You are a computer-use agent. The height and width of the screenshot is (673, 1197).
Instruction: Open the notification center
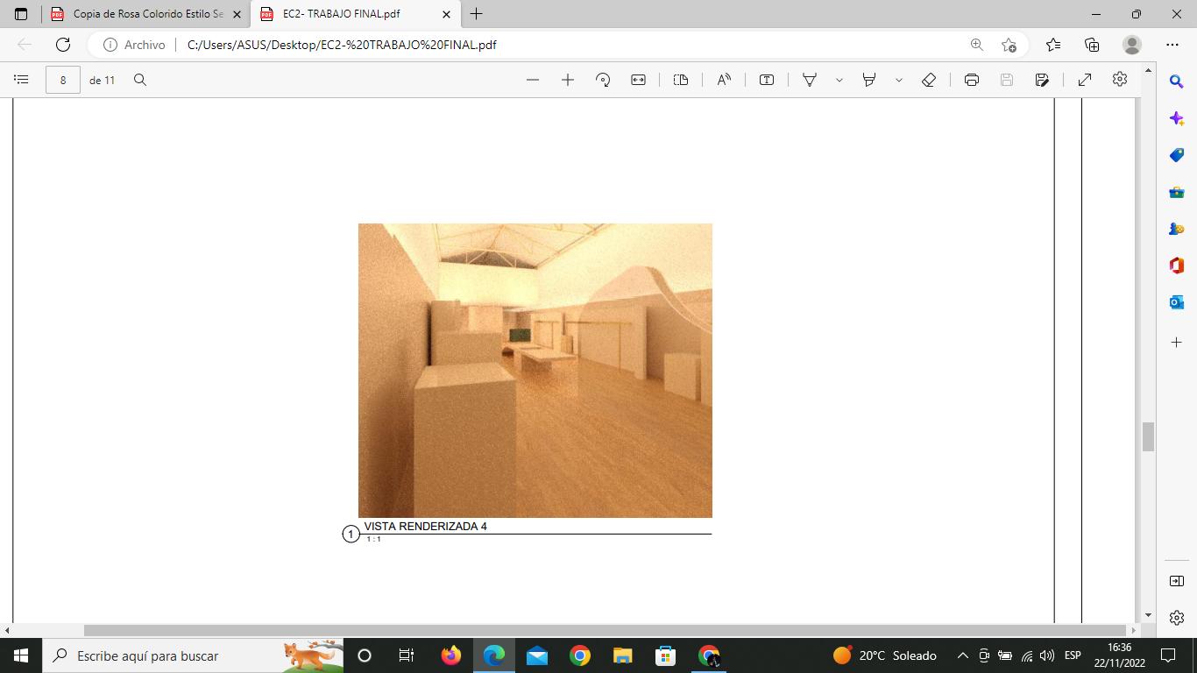[1167, 655]
